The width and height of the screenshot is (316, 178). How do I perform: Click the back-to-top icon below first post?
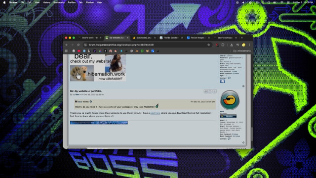tap(243, 86)
